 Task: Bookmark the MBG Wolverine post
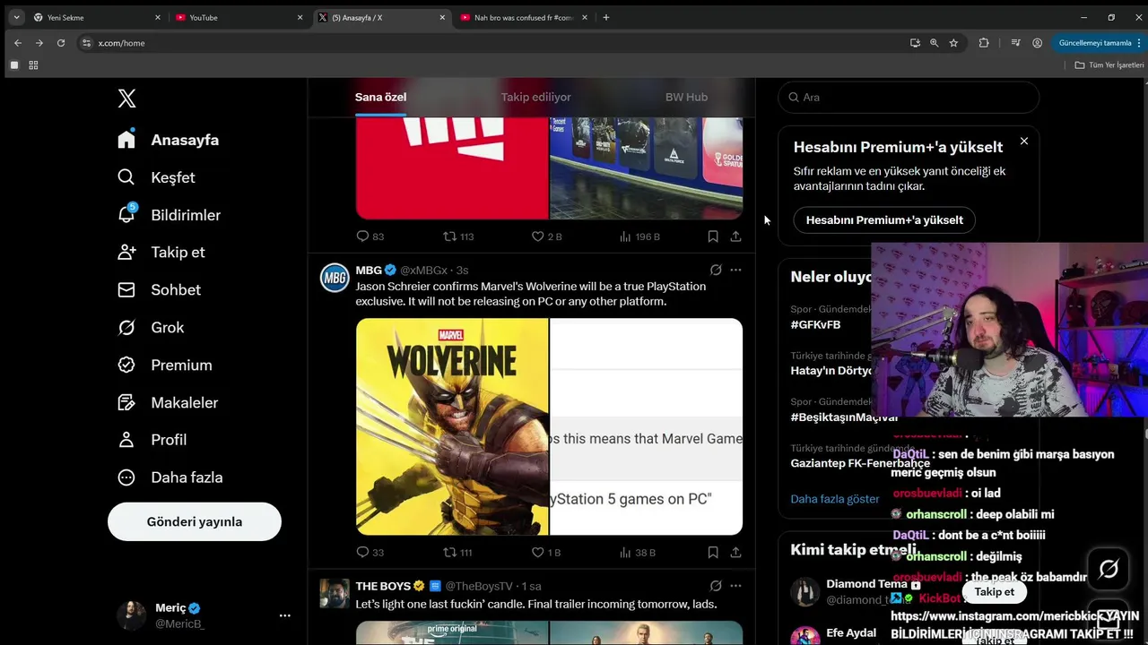(x=713, y=553)
